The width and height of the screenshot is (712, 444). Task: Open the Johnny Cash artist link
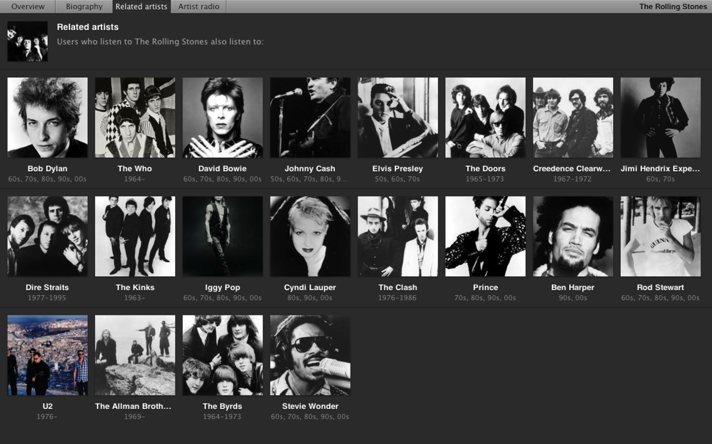pyautogui.click(x=310, y=168)
